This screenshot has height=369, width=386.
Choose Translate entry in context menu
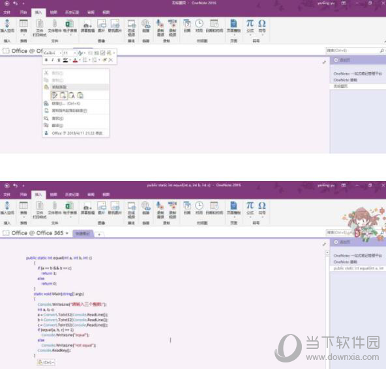pos(76,126)
